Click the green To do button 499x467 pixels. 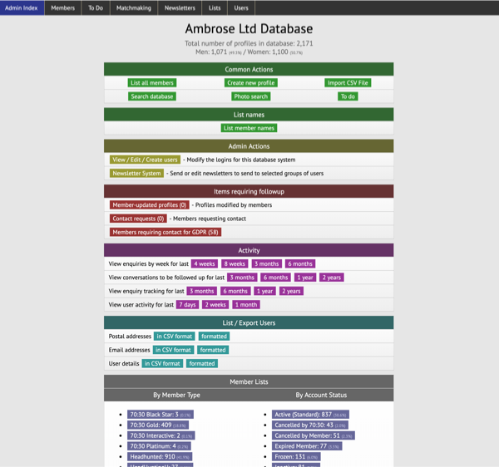tap(348, 96)
